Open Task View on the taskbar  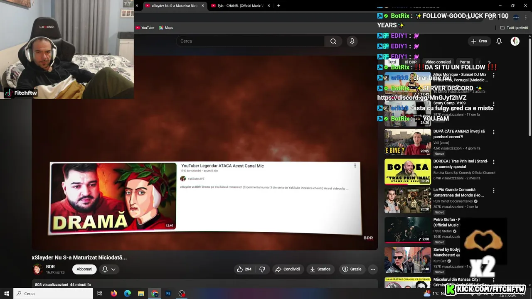(100, 294)
